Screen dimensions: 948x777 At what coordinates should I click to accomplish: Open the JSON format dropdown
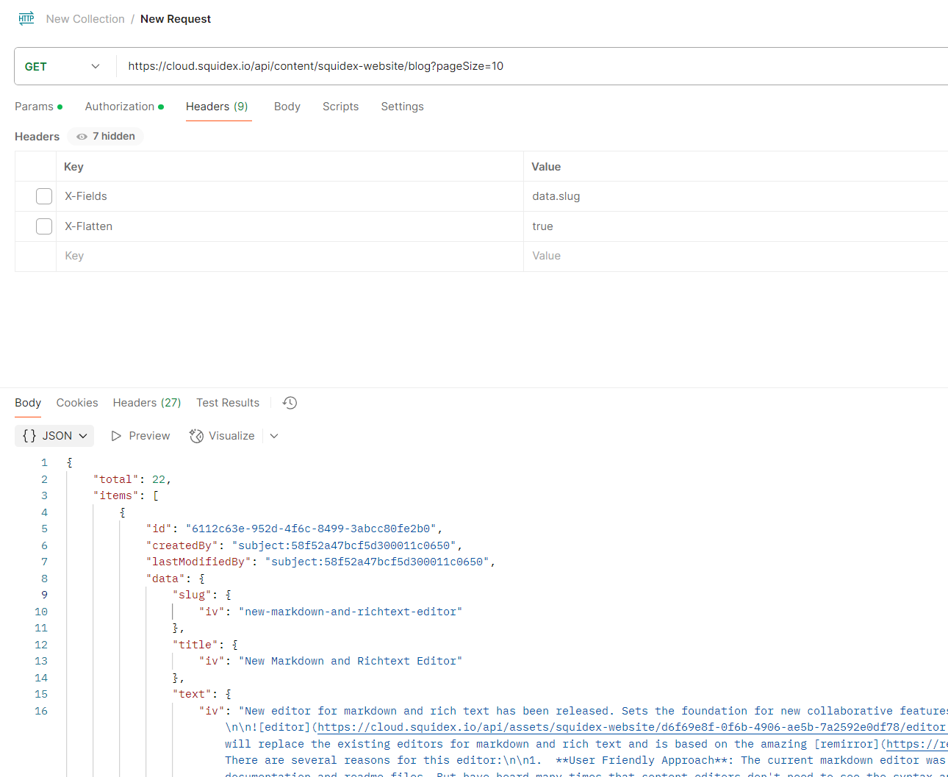[x=54, y=436]
